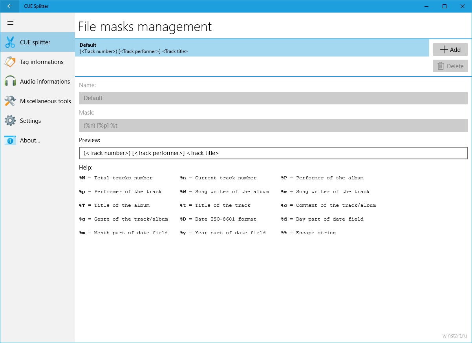
Task: Click the back arrow in title bar
Action: click(9, 6)
